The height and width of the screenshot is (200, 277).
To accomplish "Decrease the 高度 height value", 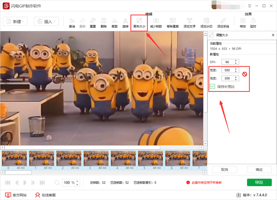I will [x=236, y=80].
